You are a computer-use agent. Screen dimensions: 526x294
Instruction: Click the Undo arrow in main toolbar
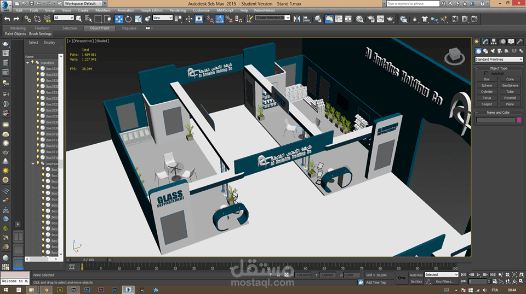pyautogui.click(x=7, y=19)
